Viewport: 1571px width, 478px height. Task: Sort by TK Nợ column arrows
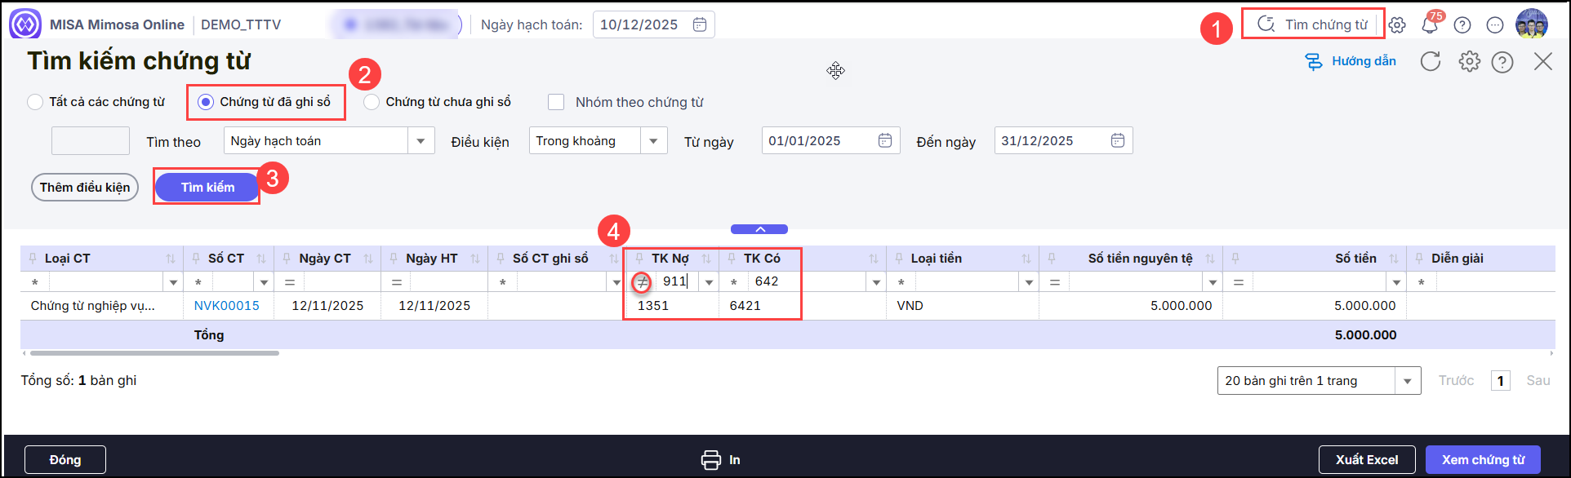(x=706, y=259)
